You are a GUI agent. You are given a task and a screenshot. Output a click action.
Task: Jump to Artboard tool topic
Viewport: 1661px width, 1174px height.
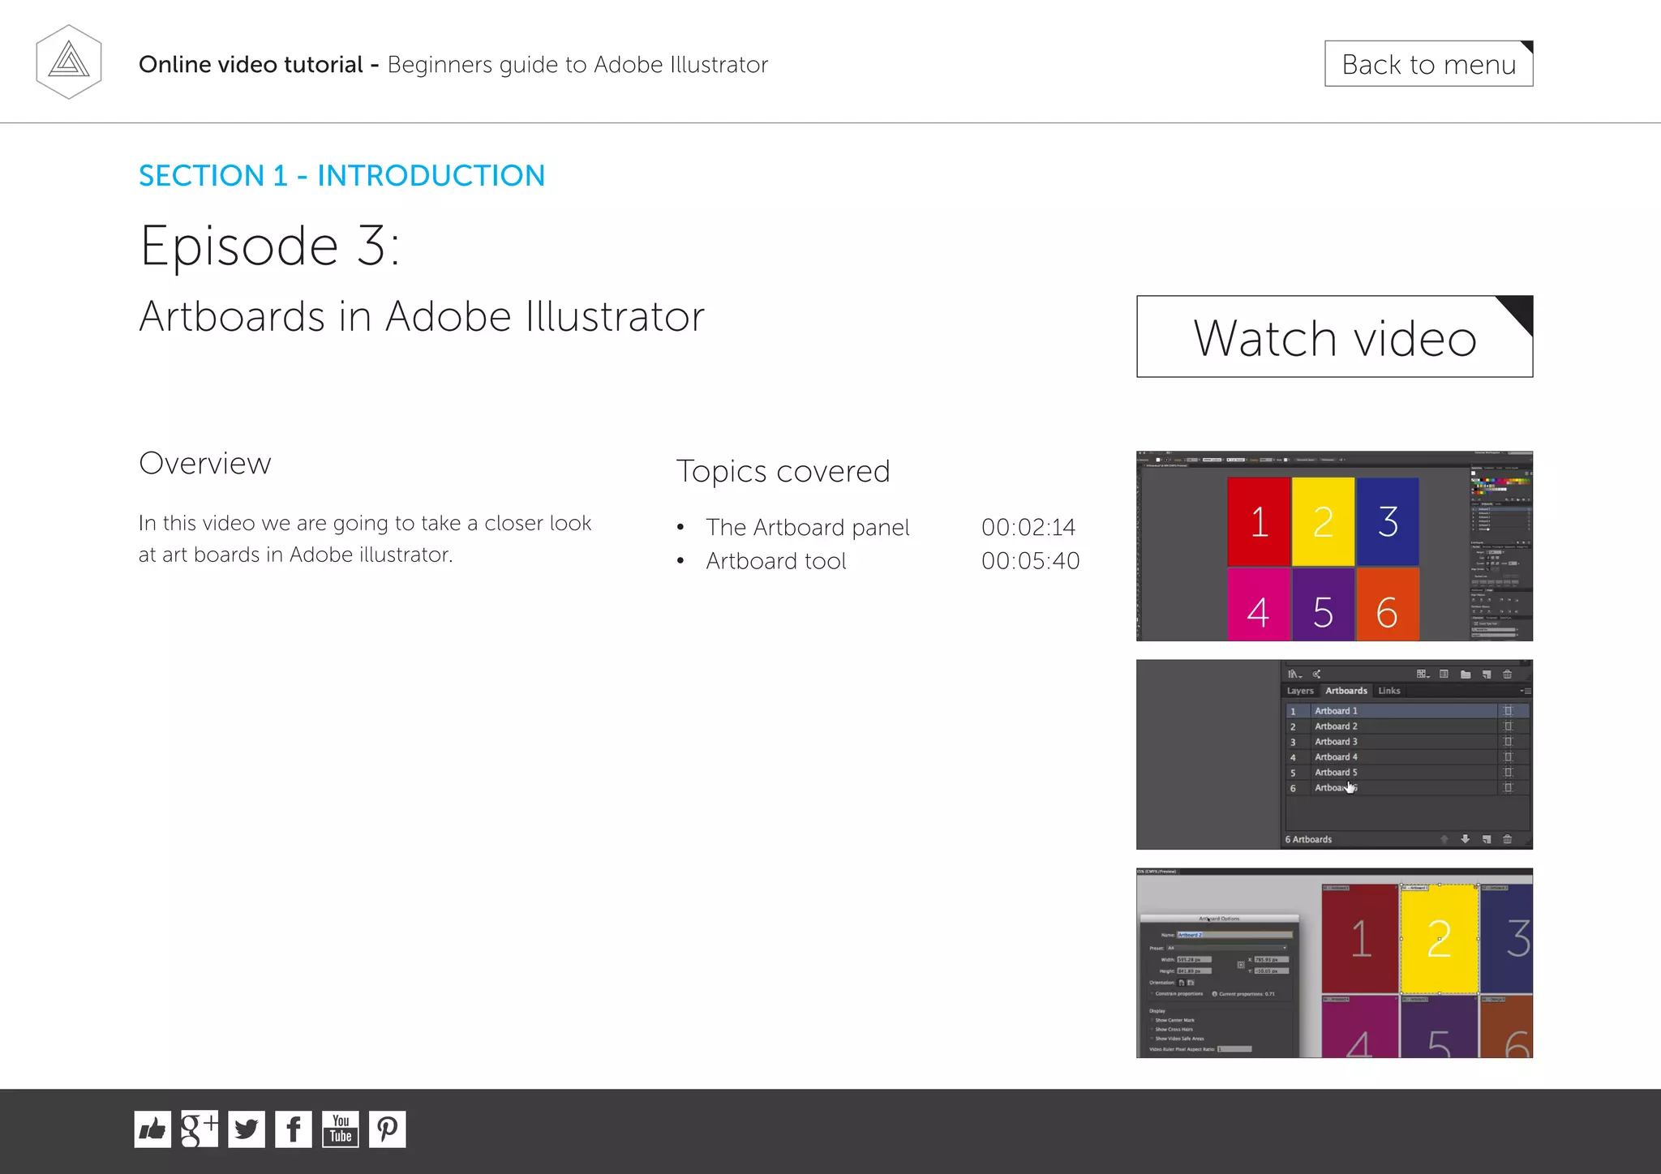(775, 561)
